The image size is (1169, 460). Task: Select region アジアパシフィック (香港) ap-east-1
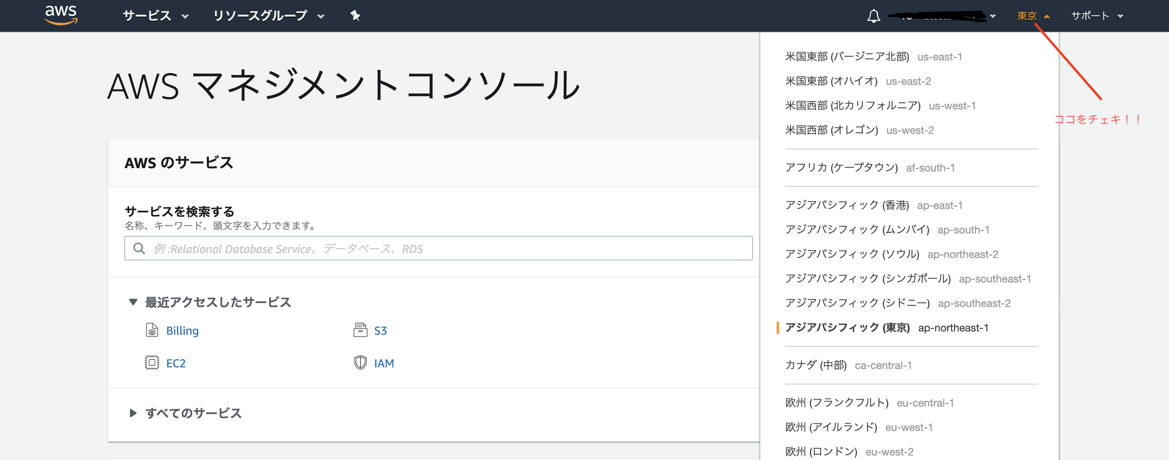873,205
